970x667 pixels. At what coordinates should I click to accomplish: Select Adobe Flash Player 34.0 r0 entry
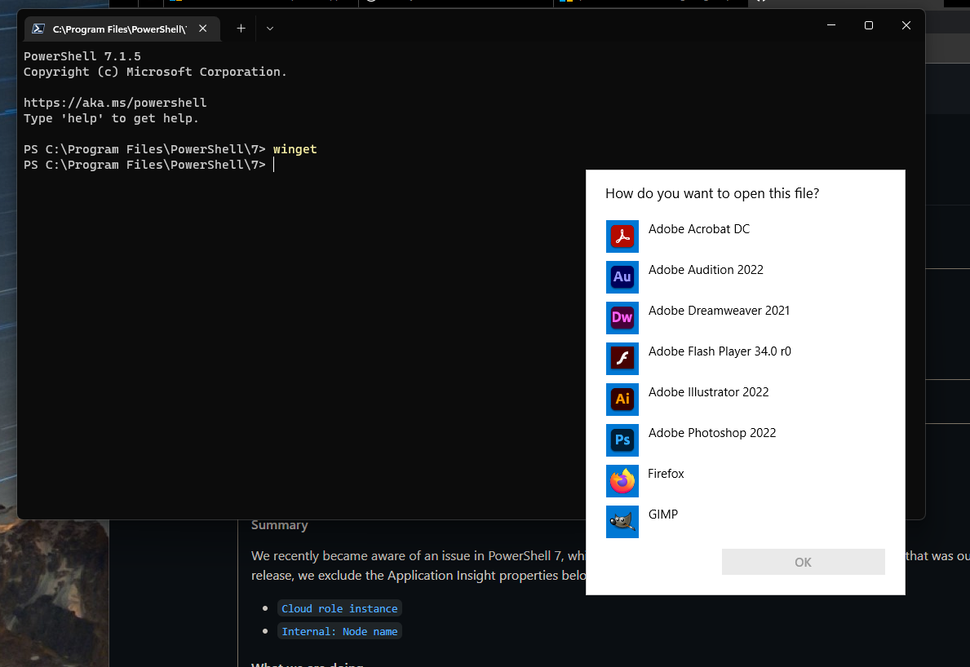point(719,351)
